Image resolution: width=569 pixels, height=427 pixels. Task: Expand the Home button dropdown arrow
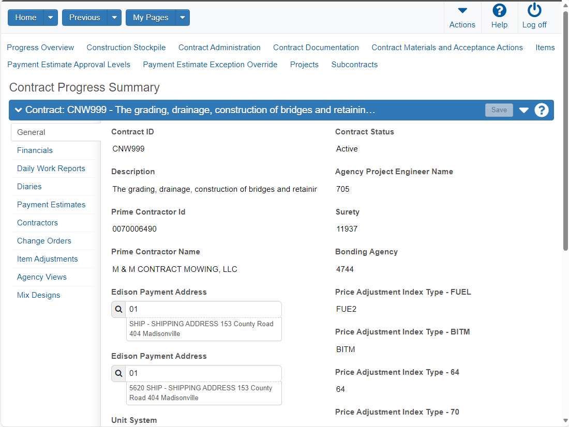coord(51,18)
